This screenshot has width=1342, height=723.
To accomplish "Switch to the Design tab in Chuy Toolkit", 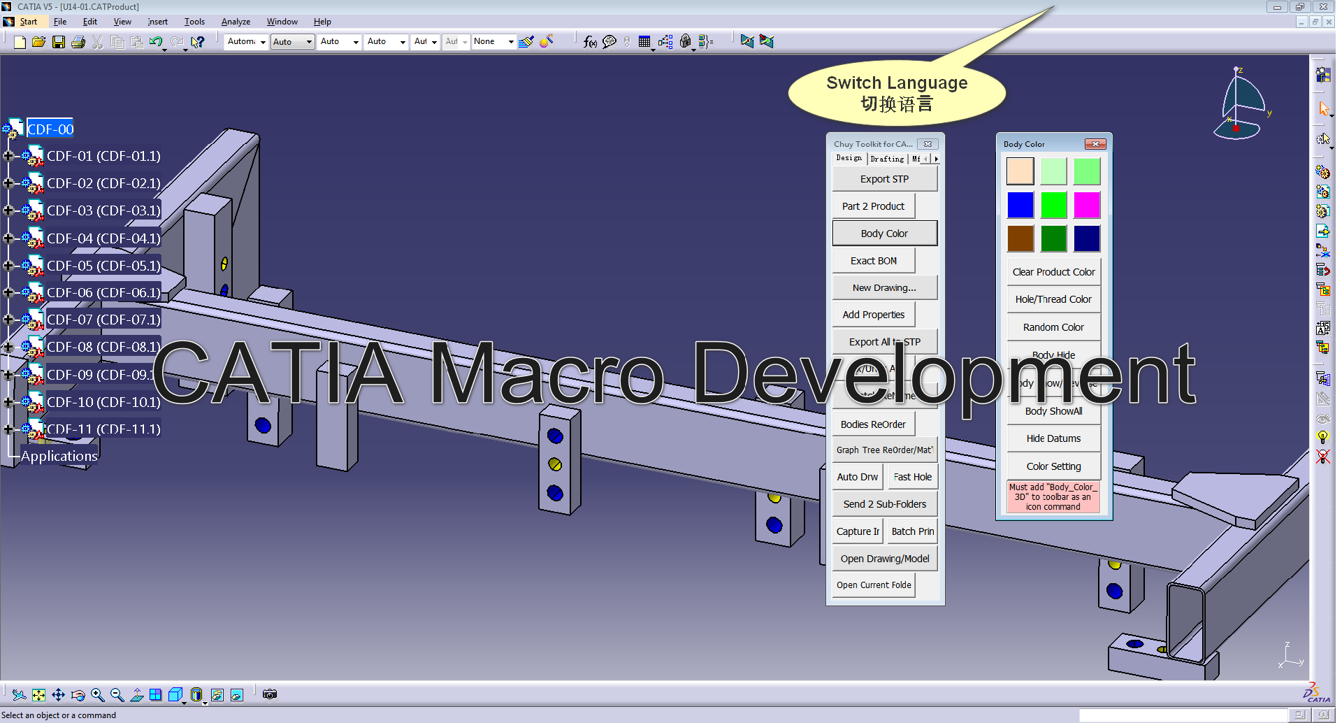I will tap(849, 158).
